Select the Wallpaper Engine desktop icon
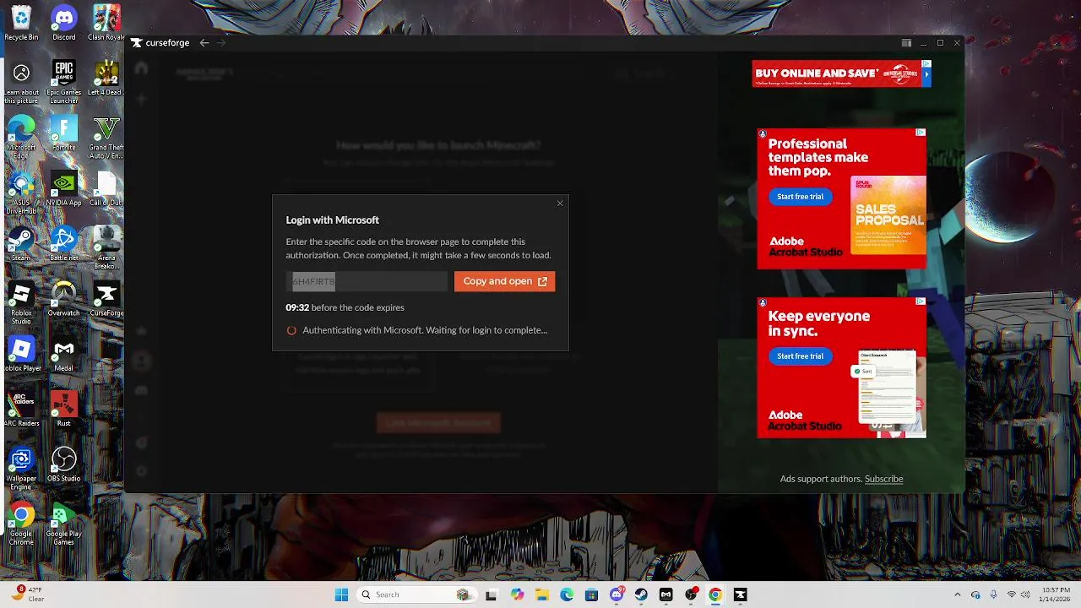The width and height of the screenshot is (1081, 608). click(x=21, y=469)
